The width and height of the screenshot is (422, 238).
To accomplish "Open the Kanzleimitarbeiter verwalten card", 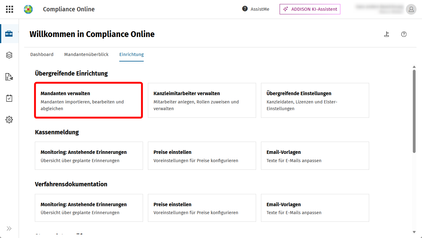I will [202, 100].
